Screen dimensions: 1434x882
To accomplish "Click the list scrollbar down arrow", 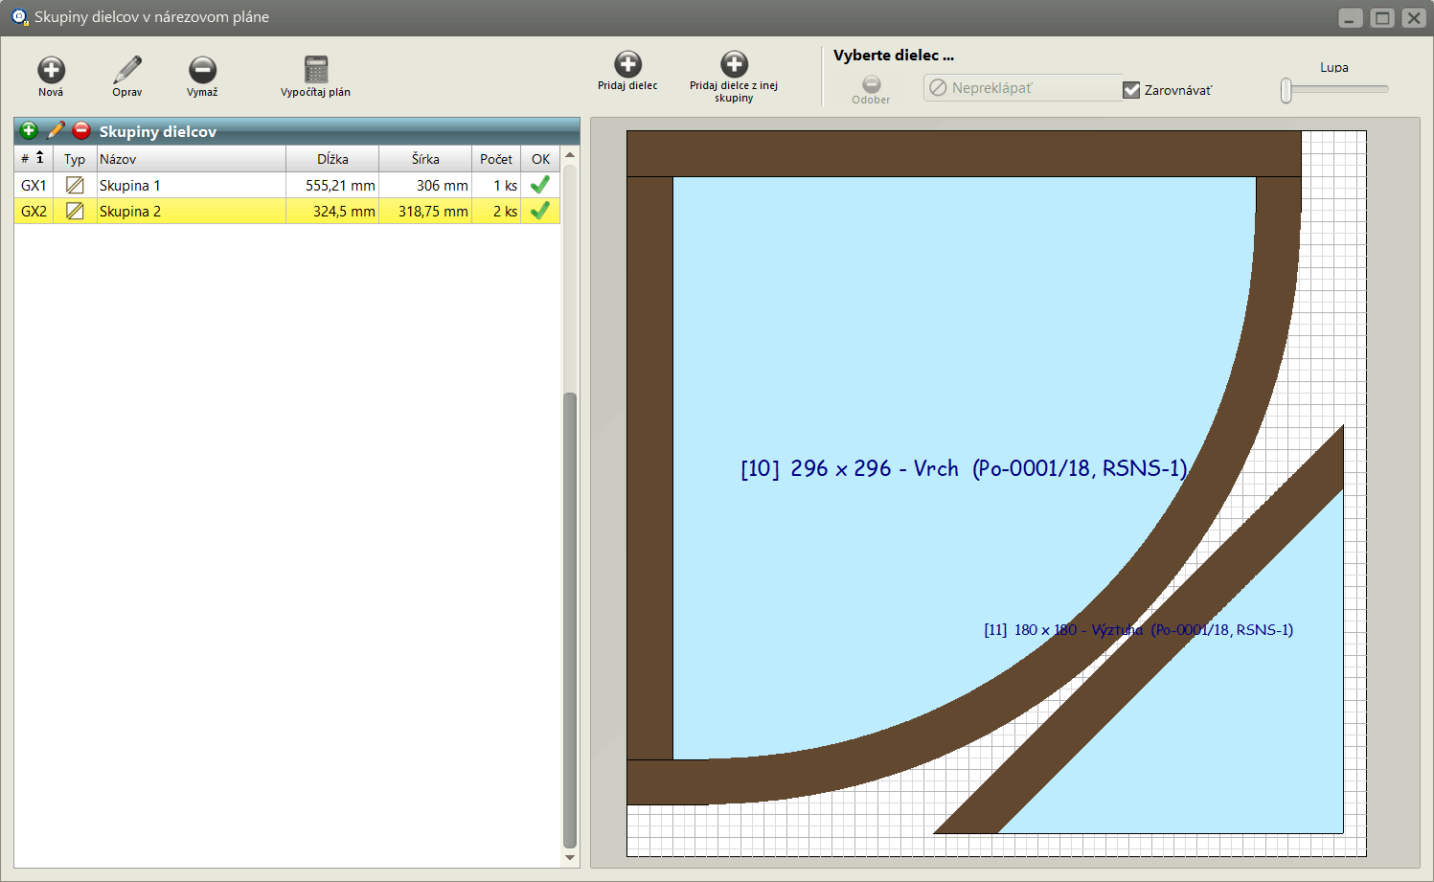I will 570,857.
